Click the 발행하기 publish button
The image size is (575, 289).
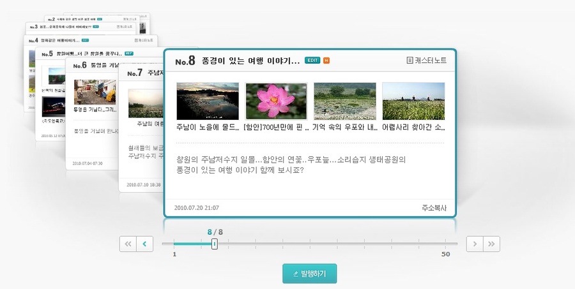click(309, 274)
